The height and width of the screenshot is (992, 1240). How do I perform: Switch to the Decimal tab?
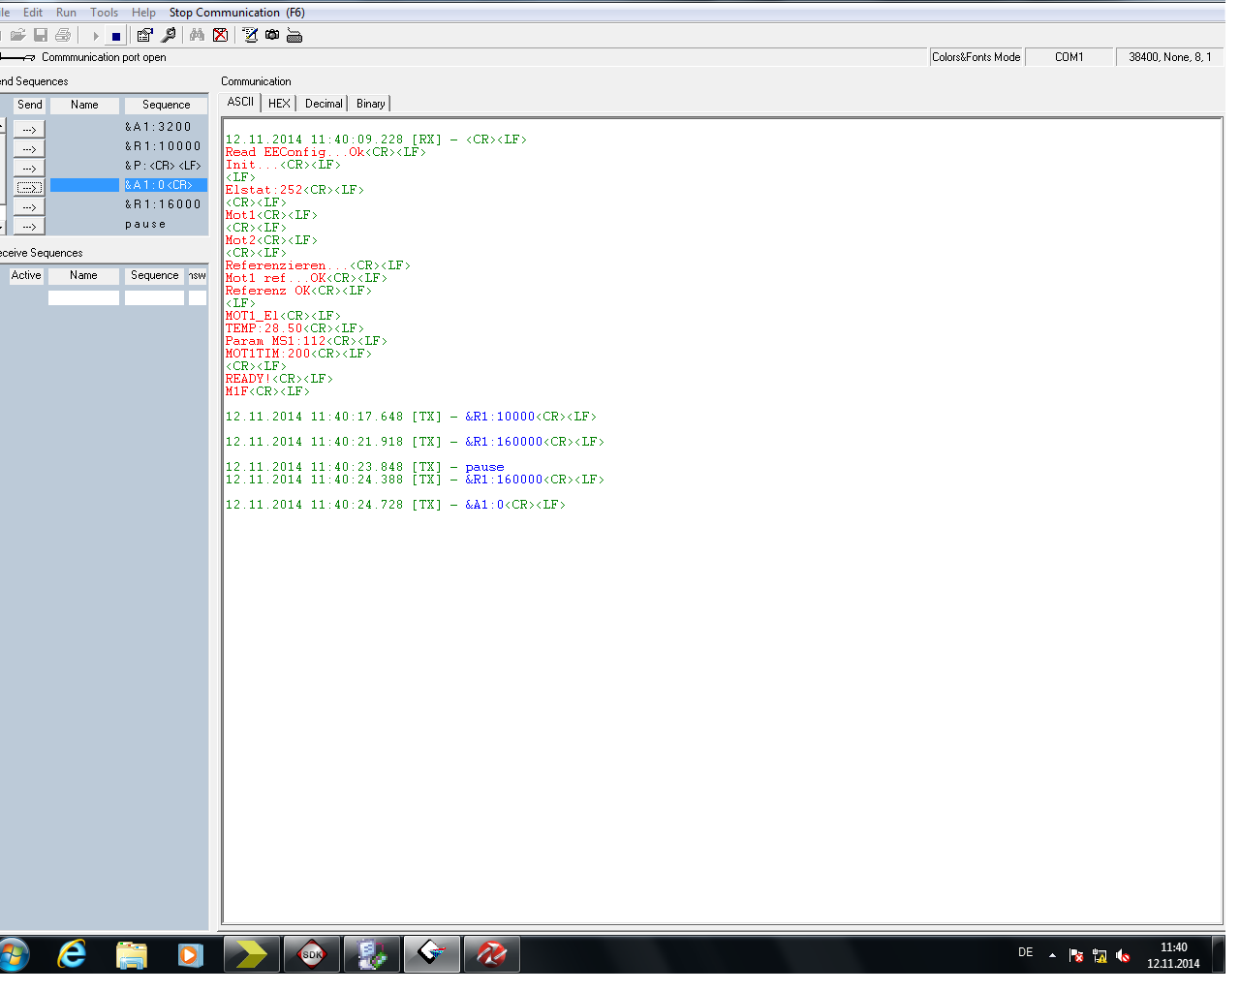pos(324,104)
